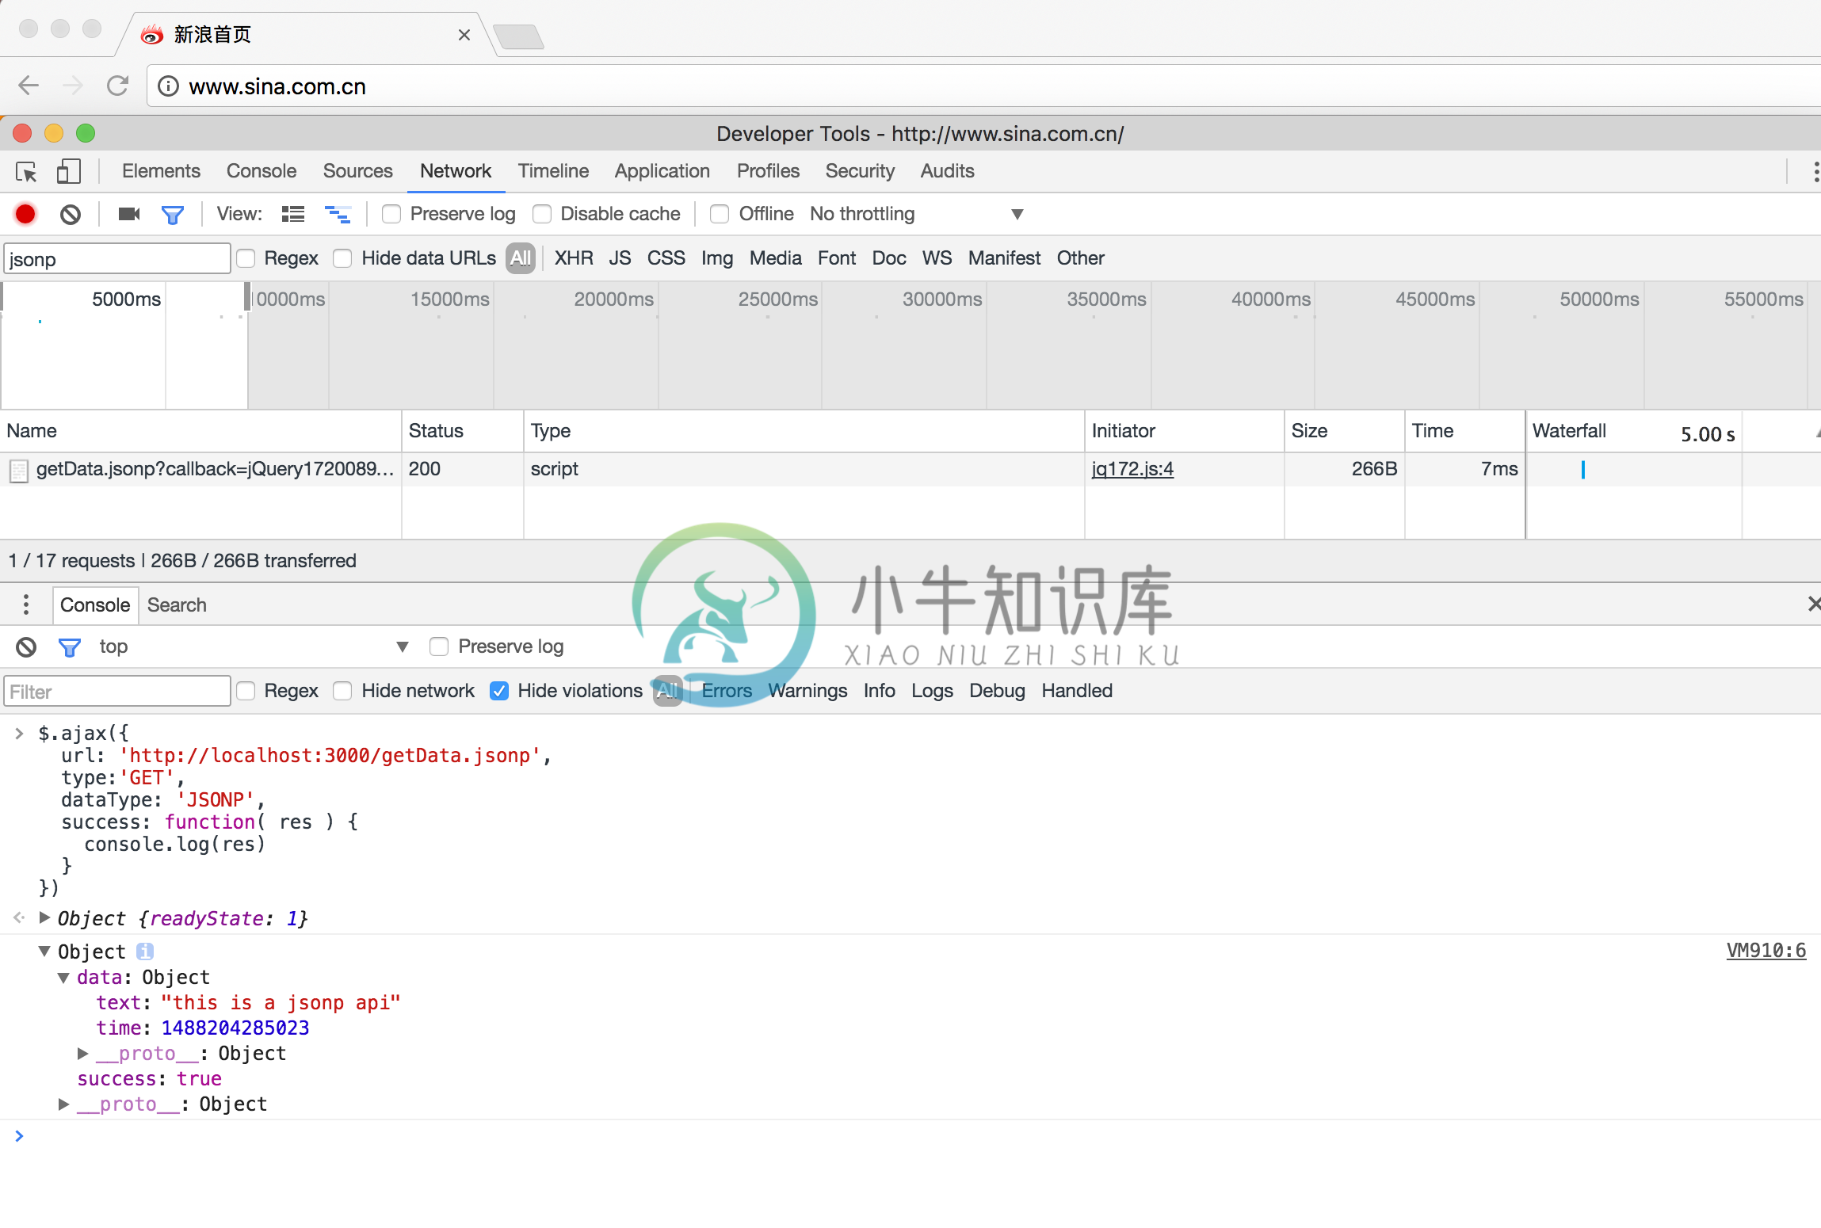Close the 新浪首页 browser tab
Image resolution: width=1821 pixels, height=1228 pixels.
(464, 35)
